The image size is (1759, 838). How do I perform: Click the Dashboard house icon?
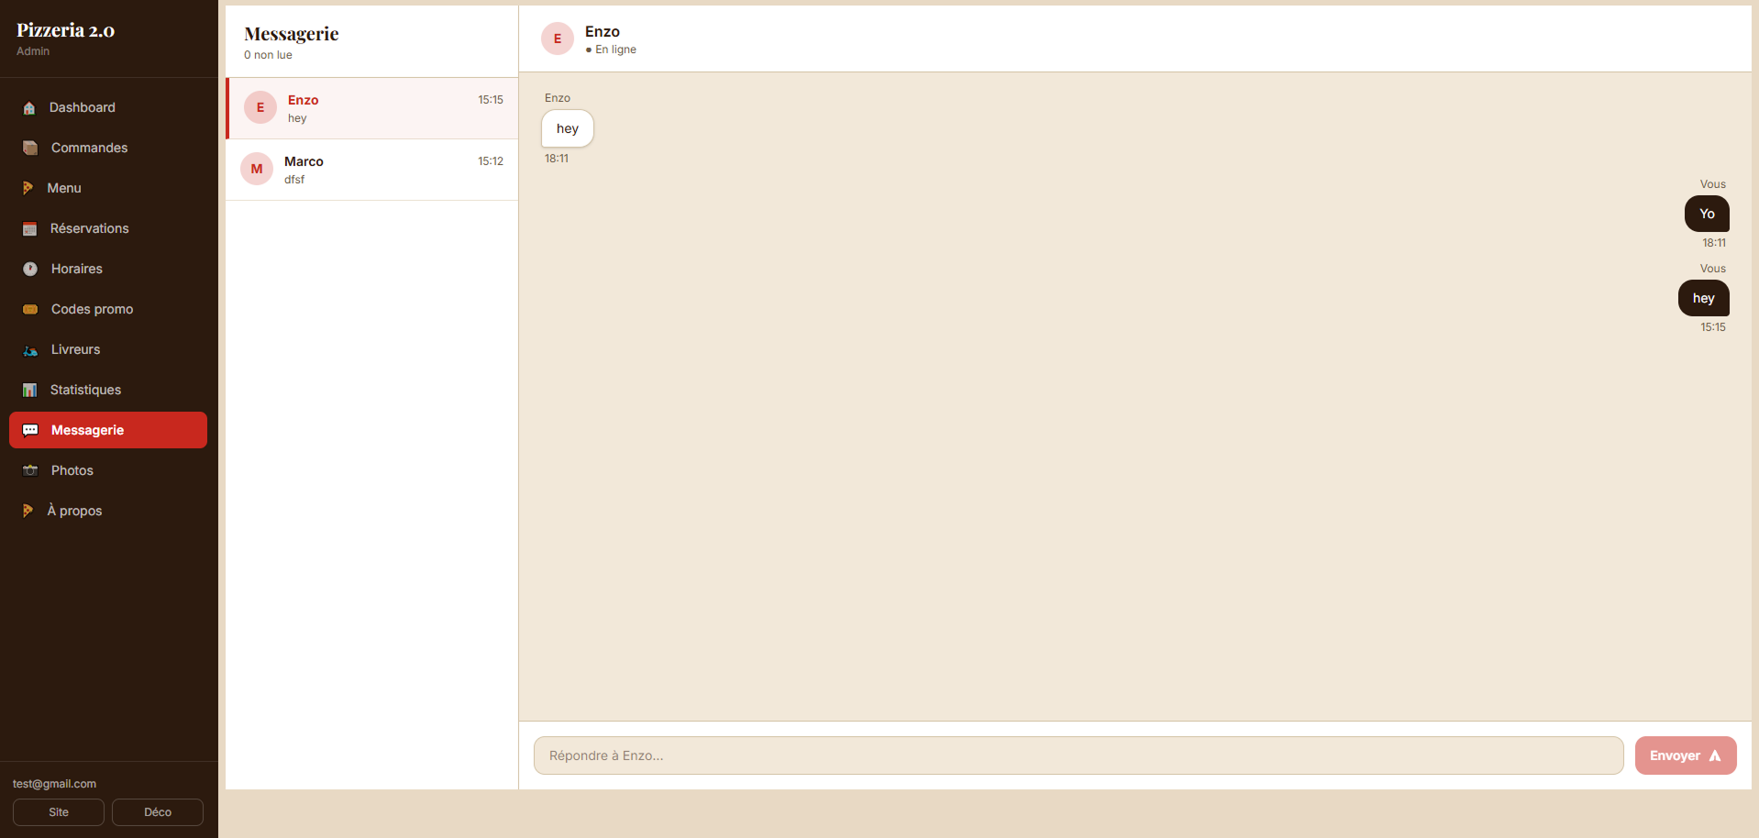click(29, 108)
